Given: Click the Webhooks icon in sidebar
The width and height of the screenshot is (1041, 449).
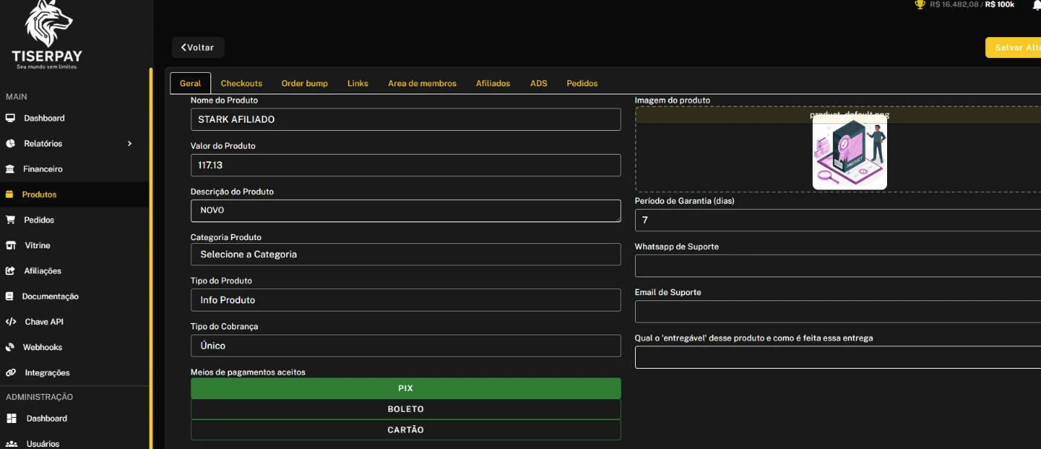Looking at the screenshot, I should [10, 347].
